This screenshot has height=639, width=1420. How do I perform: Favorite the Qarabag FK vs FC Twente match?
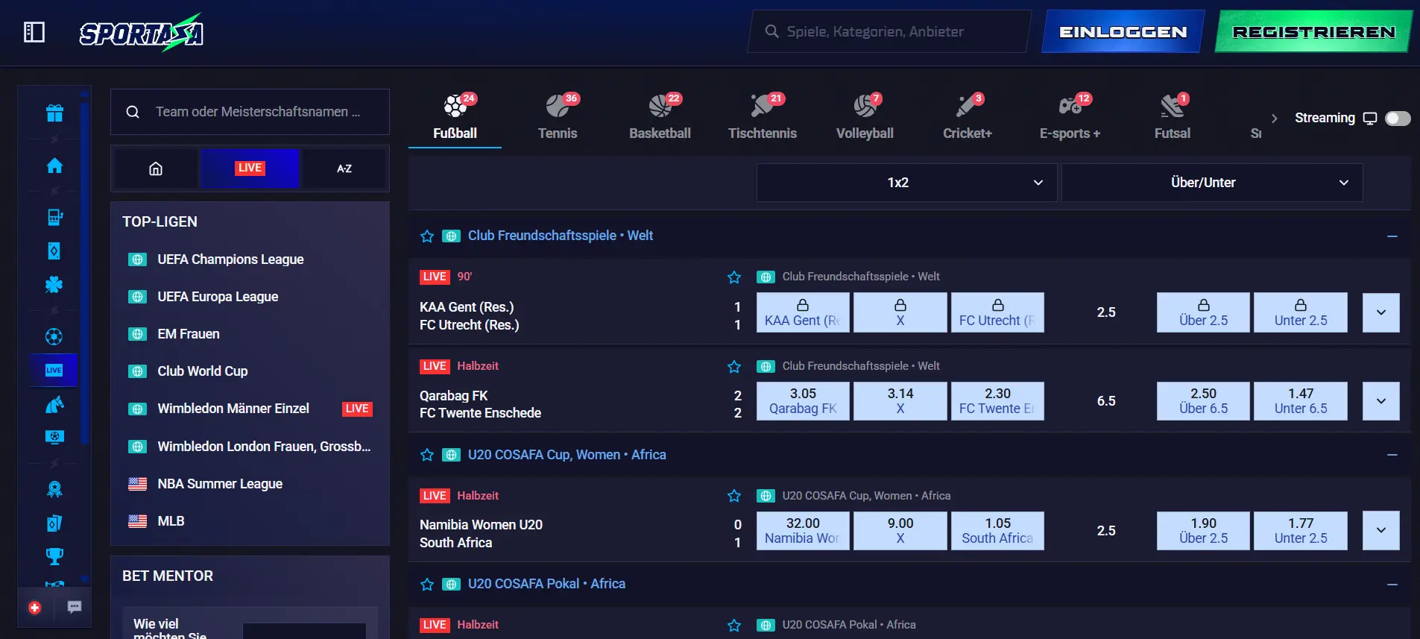click(x=734, y=367)
